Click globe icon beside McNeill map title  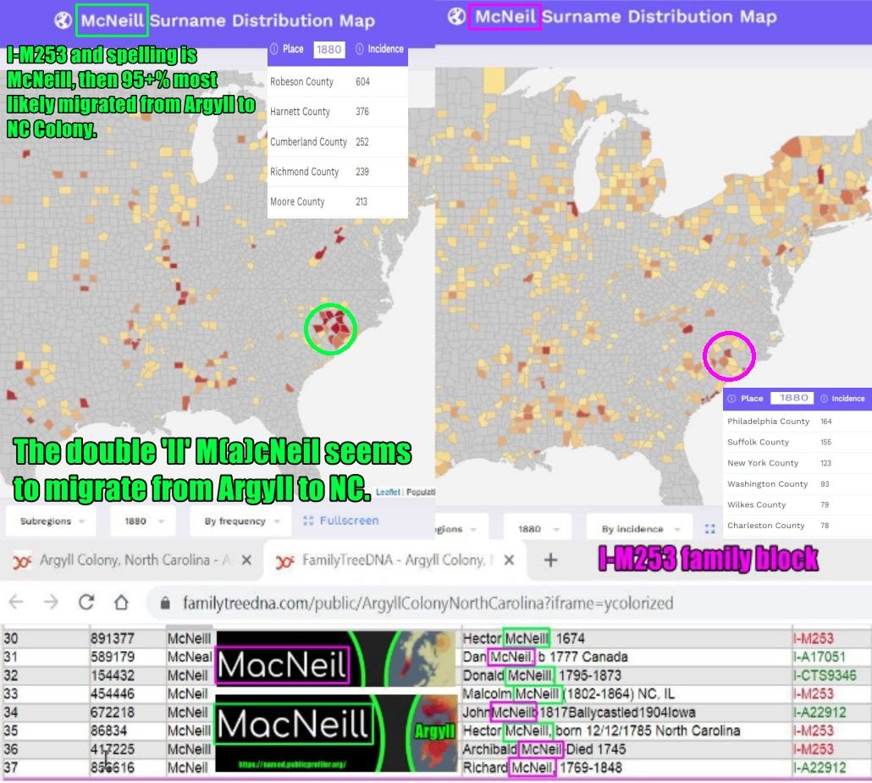[x=63, y=20]
